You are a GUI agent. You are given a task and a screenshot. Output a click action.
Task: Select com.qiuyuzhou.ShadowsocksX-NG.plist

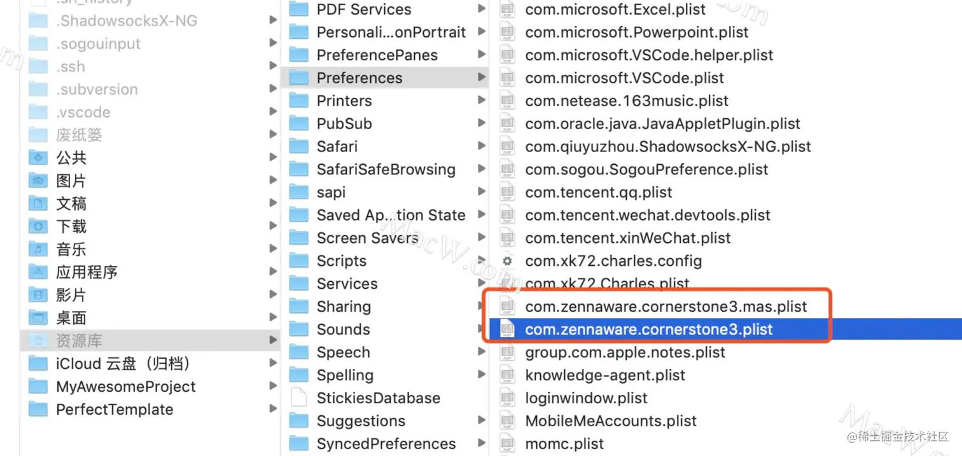click(x=668, y=147)
